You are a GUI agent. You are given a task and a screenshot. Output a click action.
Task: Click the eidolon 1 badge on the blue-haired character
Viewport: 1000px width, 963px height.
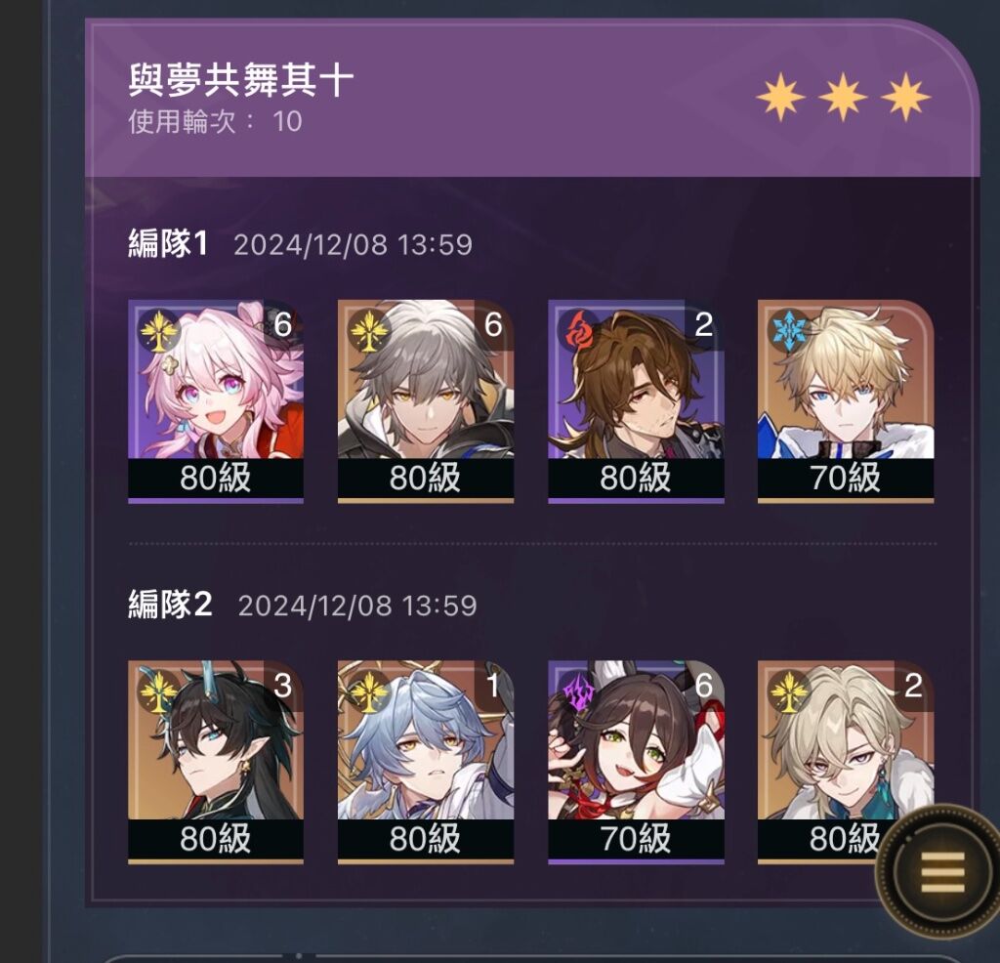493,686
